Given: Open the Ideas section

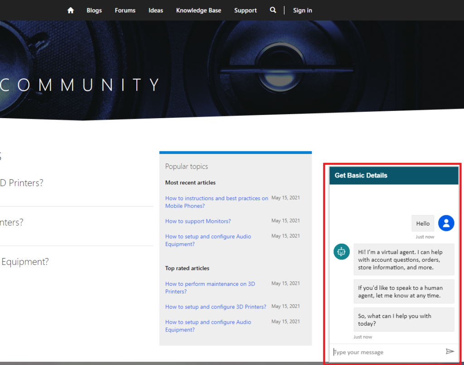Looking at the screenshot, I should (x=155, y=10).
